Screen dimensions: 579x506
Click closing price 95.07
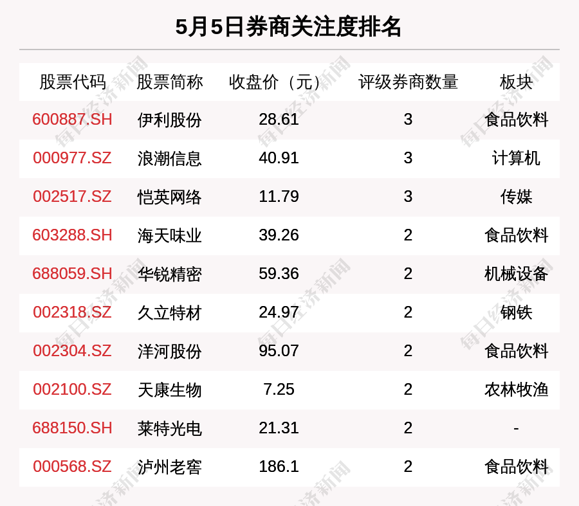pos(279,350)
